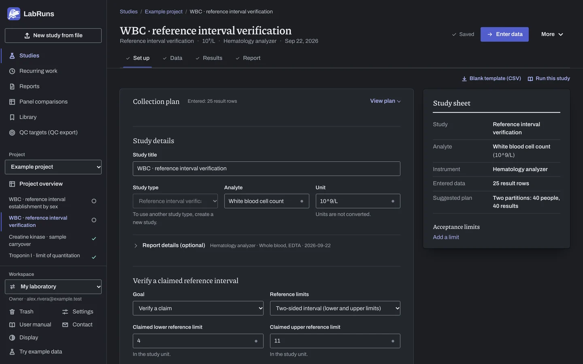The width and height of the screenshot is (583, 364).
Task: Open Recurring work in sidebar
Action: tap(38, 71)
